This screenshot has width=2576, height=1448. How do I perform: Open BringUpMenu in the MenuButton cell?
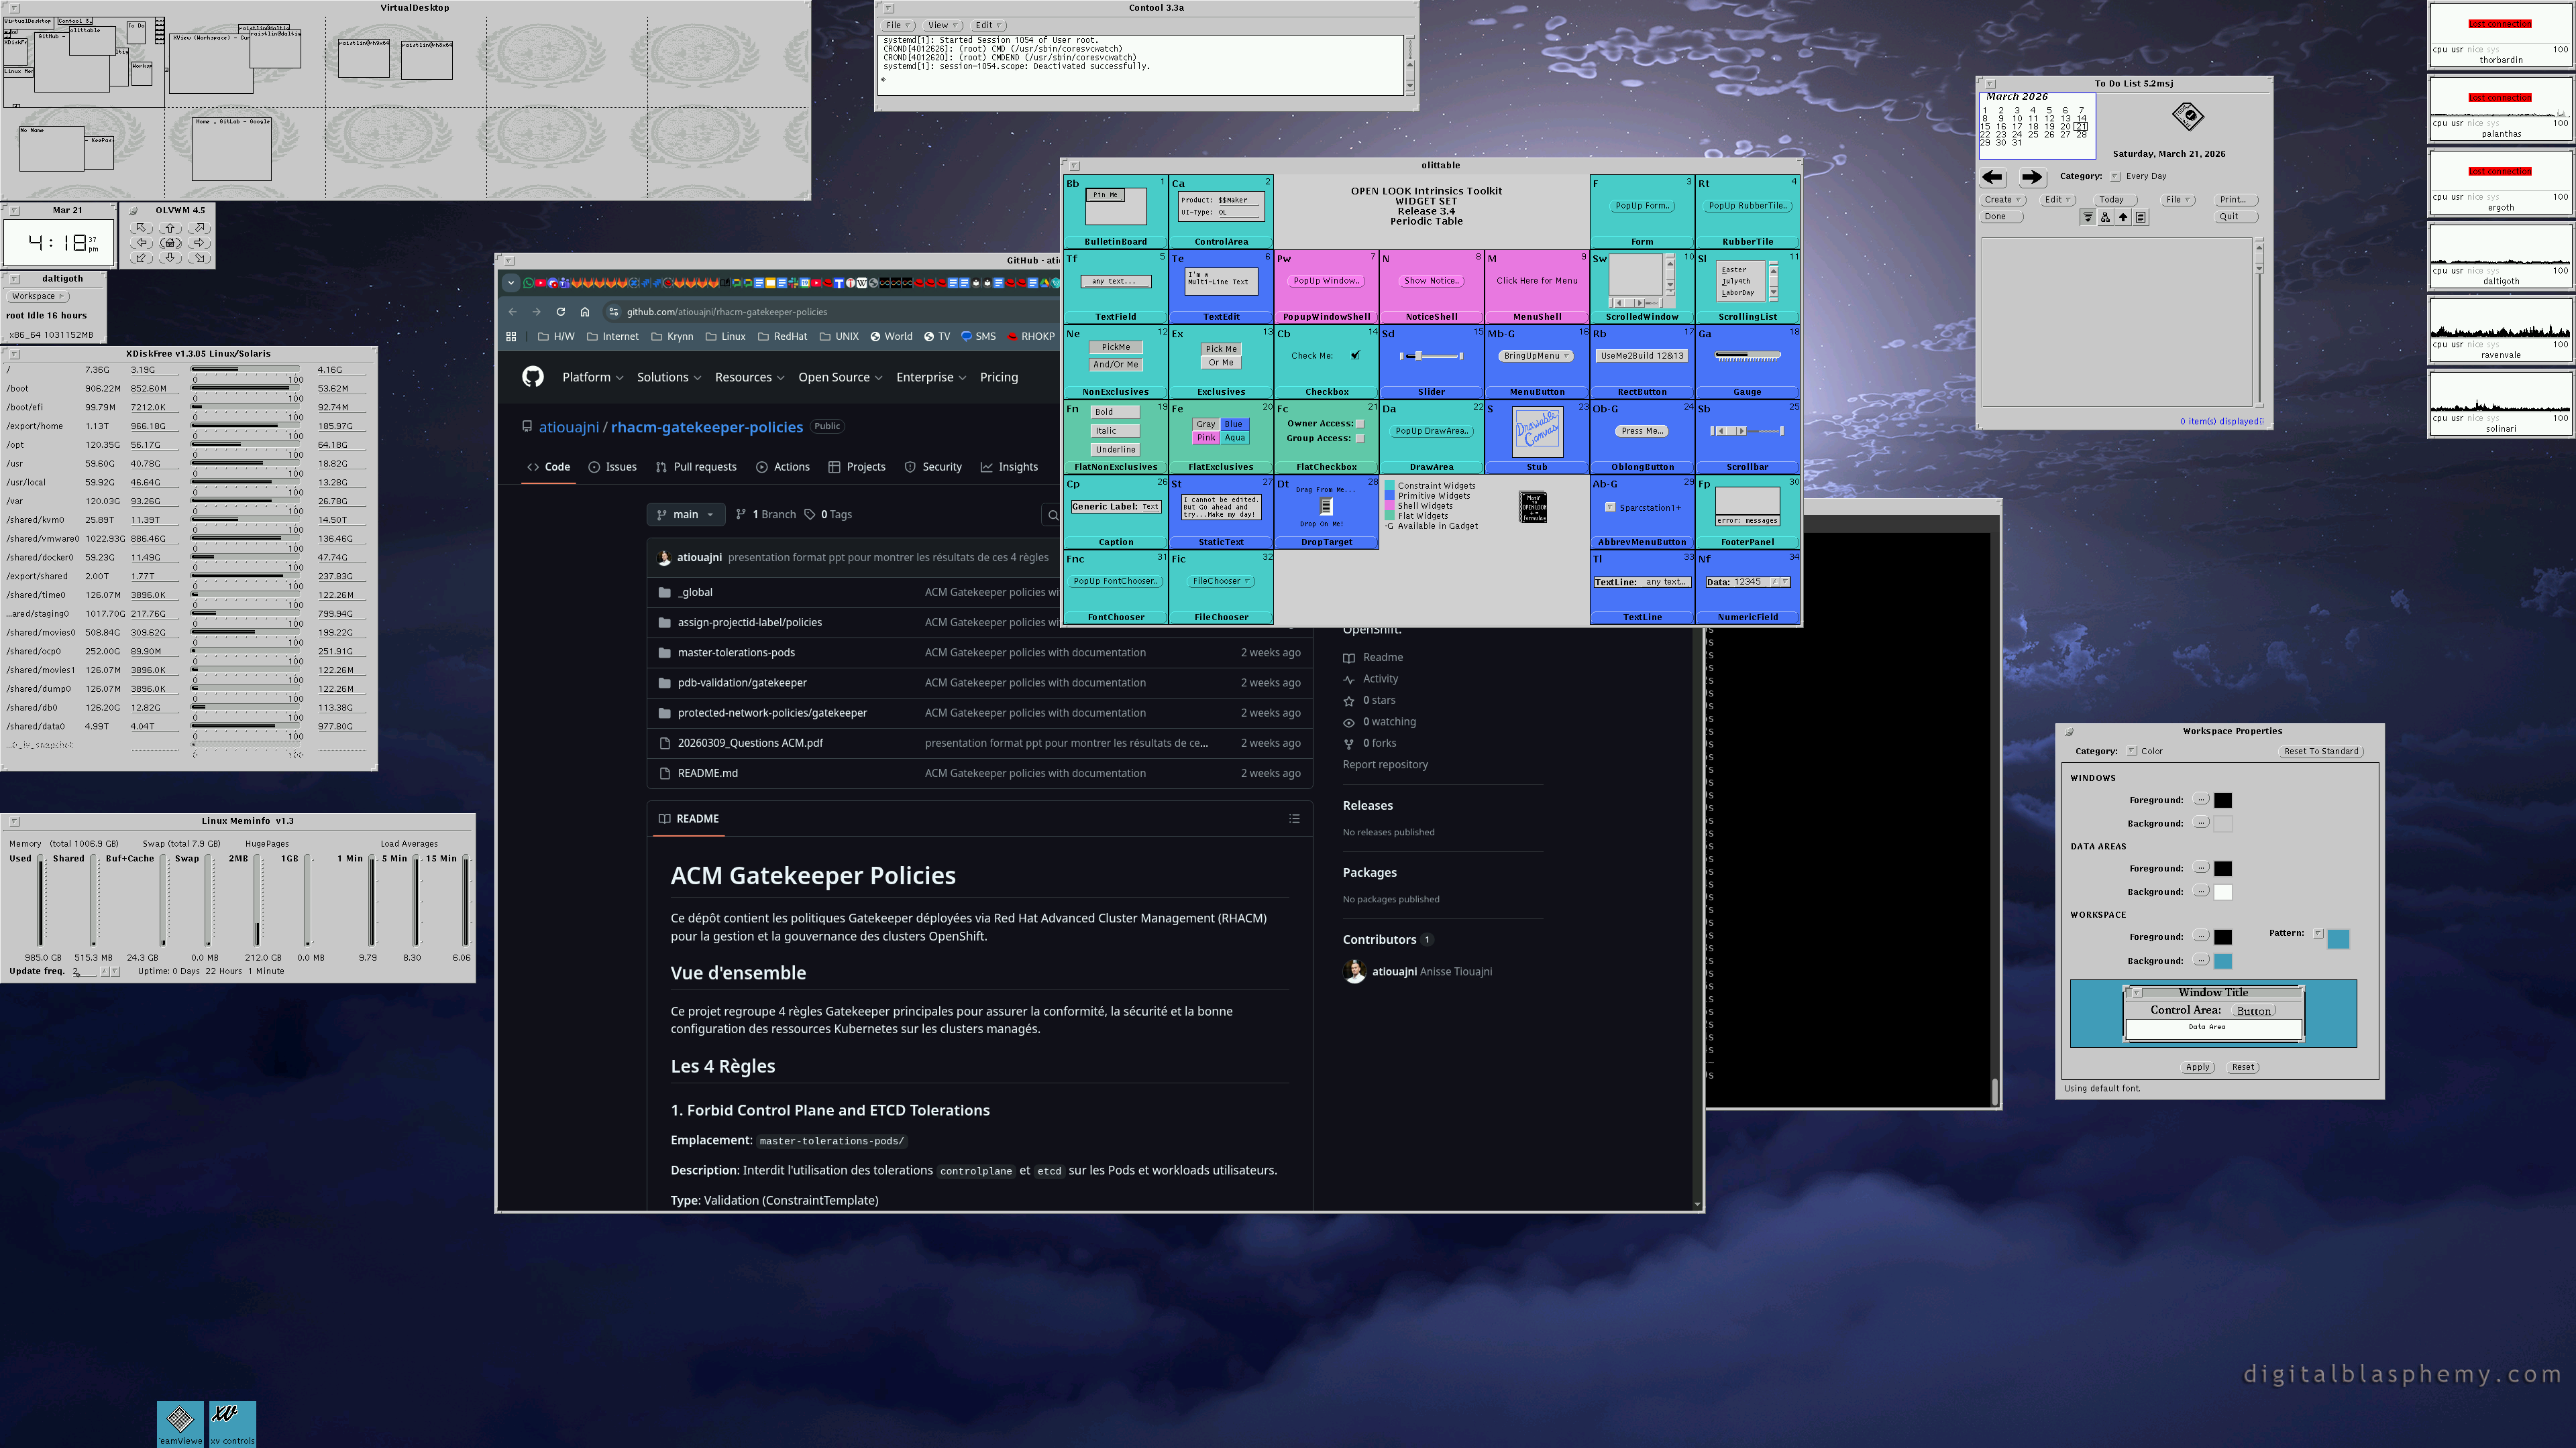click(1536, 355)
